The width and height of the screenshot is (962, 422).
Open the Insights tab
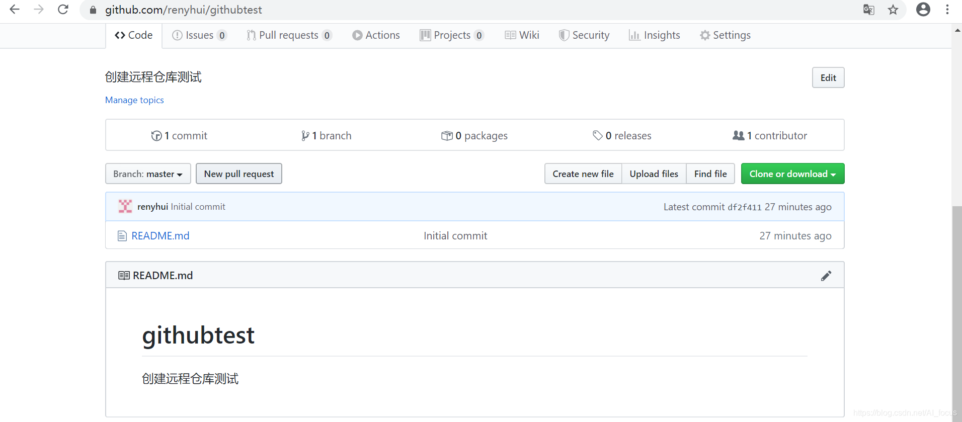(x=655, y=35)
